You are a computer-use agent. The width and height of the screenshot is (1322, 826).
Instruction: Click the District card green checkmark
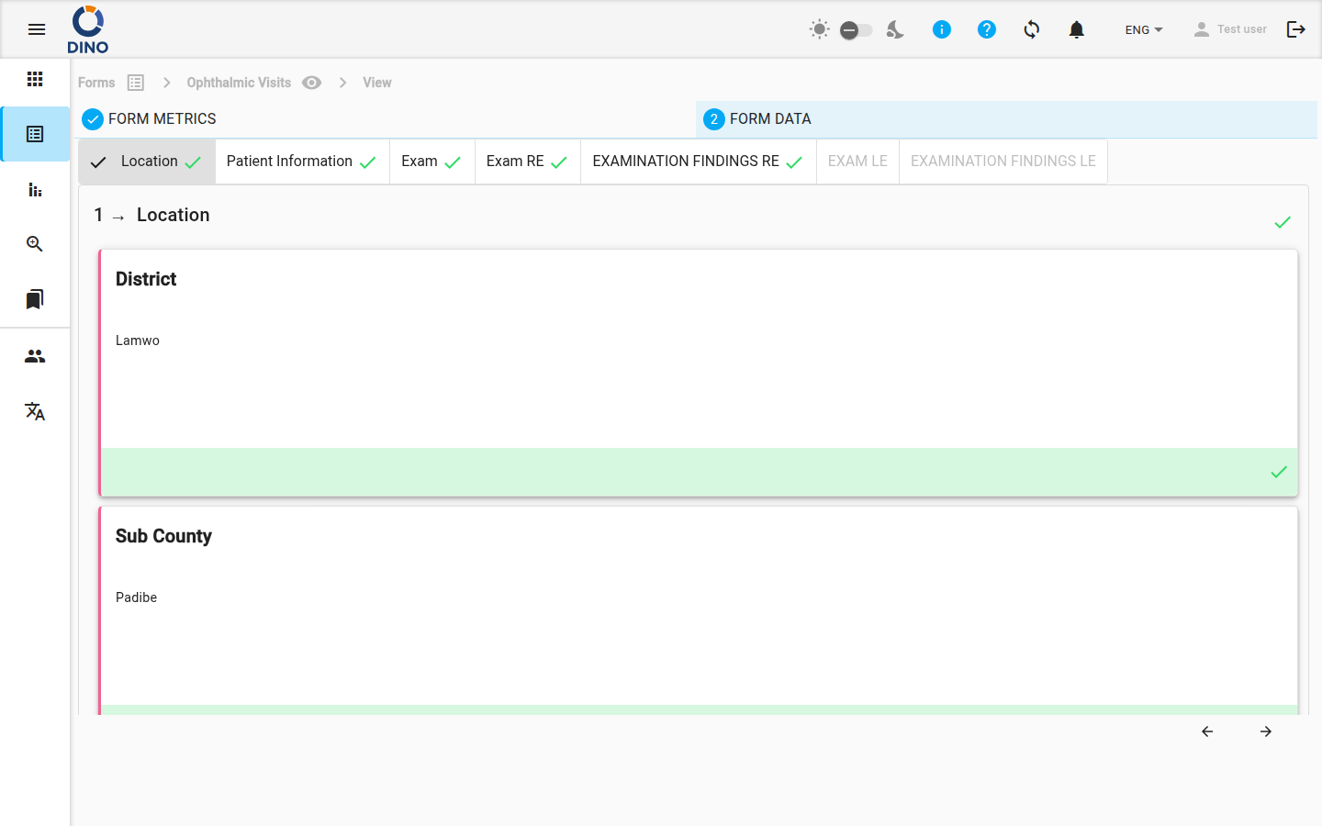(1279, 472)
